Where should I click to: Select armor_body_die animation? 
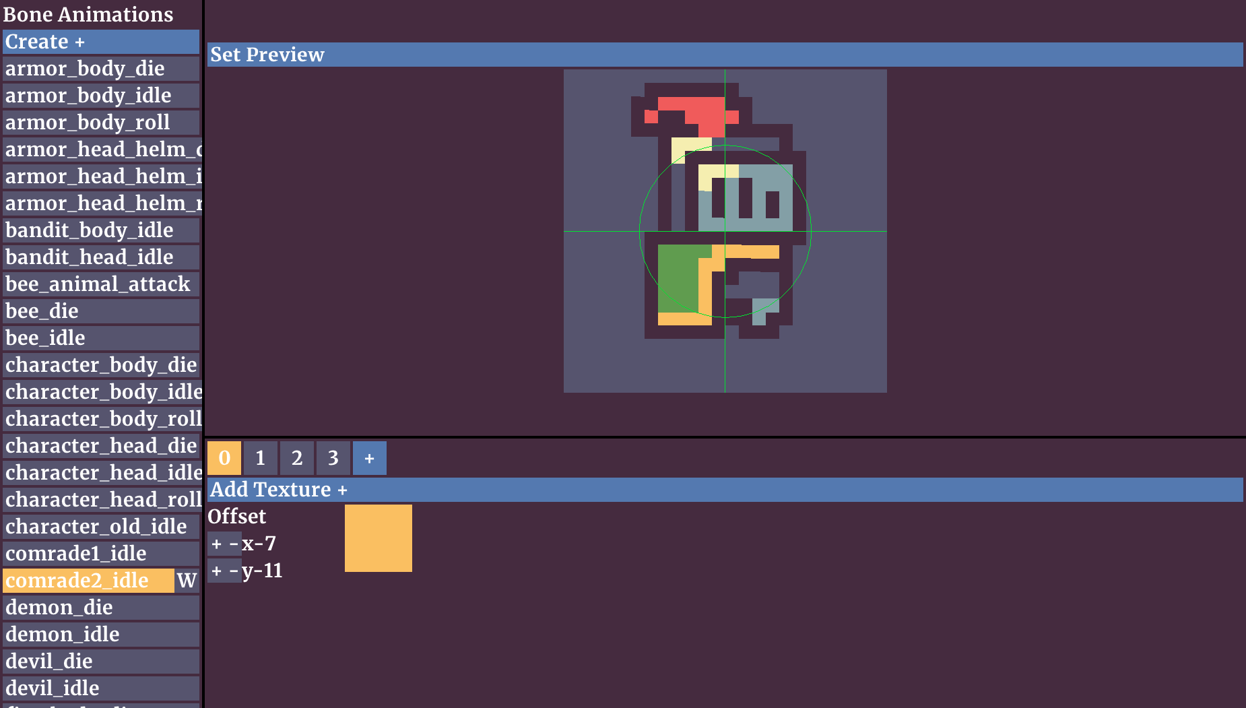coord(101,69)
